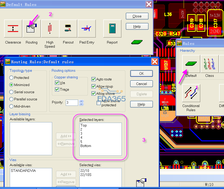Image resolution: width=224 pixels, height=189 pixels.
Task: Select layer 3 in Selected layers
Action: point(81,133)
